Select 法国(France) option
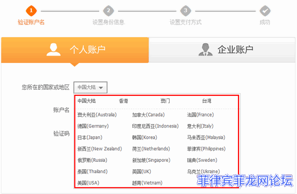Image resolution: width=297 pixels, height=194 pixels. (x=200, y=115)
